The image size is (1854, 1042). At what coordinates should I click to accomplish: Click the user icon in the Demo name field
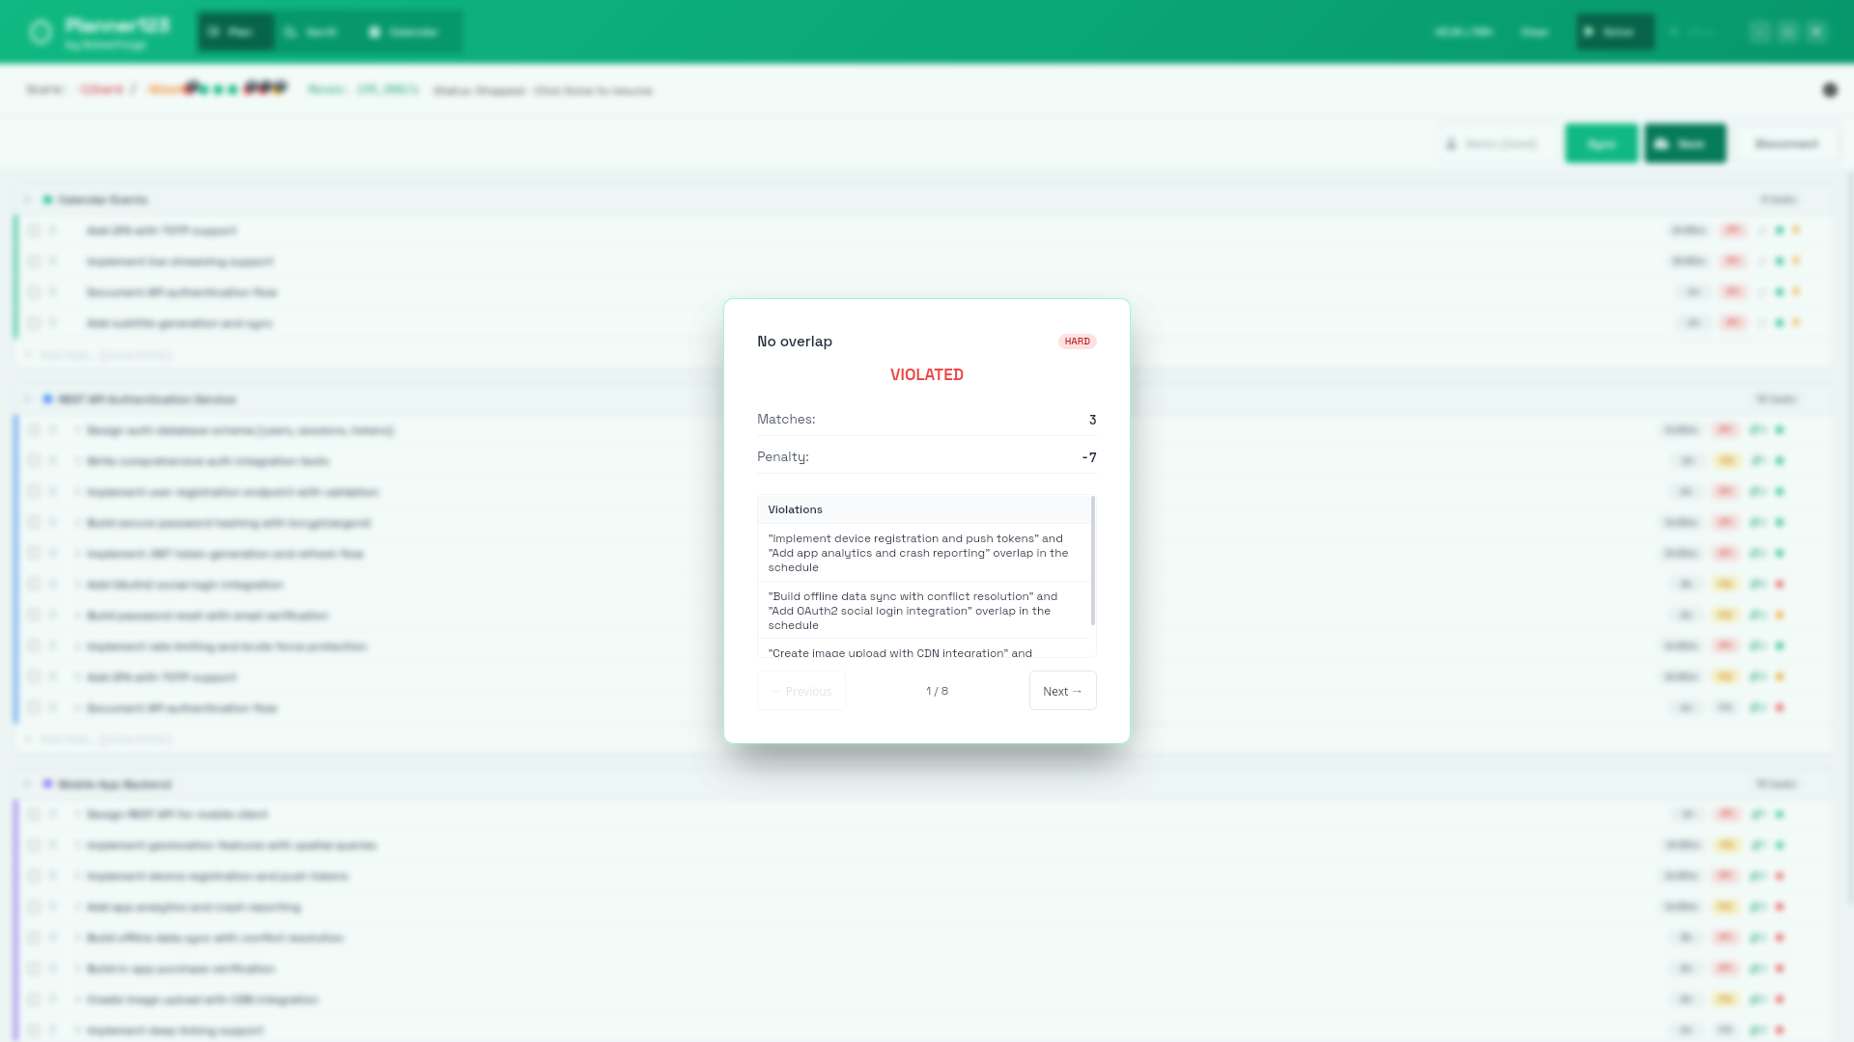1452,143
